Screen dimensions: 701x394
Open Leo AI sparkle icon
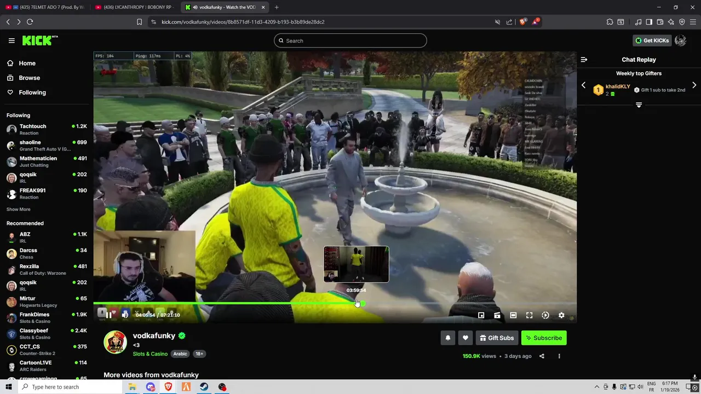point(671,22)
